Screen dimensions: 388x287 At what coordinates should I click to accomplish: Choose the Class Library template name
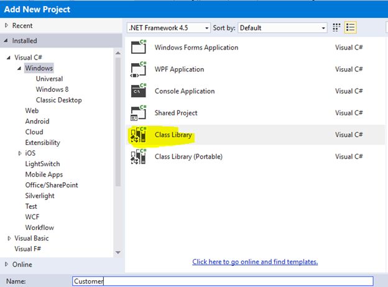pyautogui.click(x=173, y=135)
